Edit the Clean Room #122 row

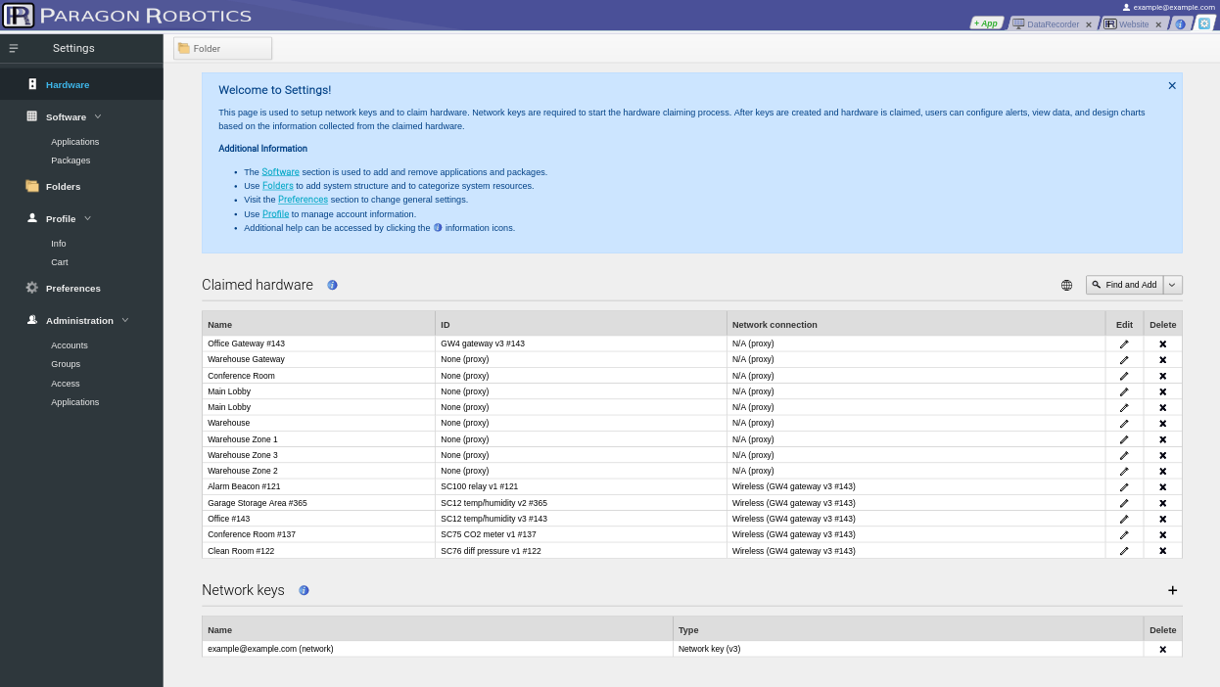point(1124,551)
